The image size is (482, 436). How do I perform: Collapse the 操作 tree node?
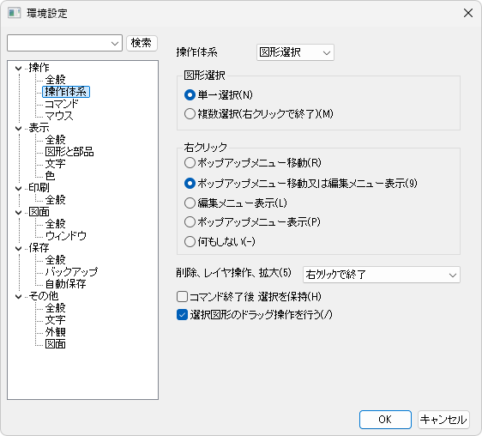(19, 69)
